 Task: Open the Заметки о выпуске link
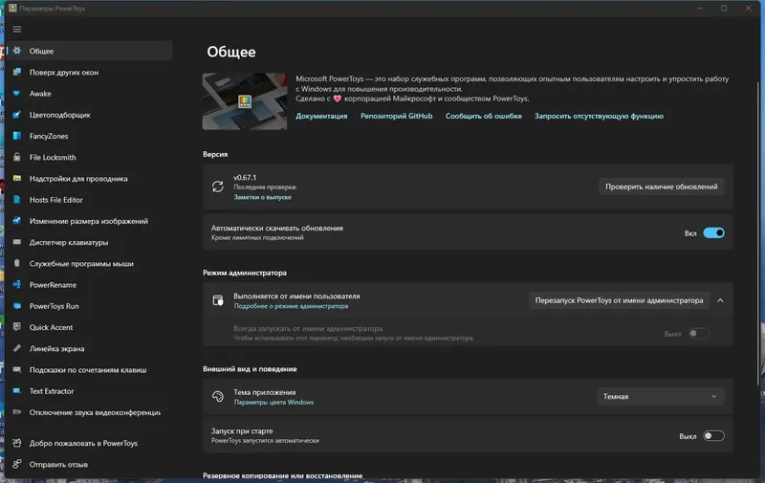coord(262,197)
